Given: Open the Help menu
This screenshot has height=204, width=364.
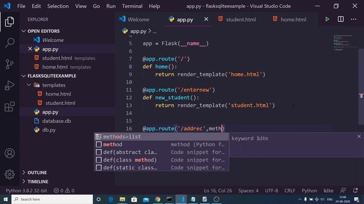Looking at the screenshot, I should [154, 6].
